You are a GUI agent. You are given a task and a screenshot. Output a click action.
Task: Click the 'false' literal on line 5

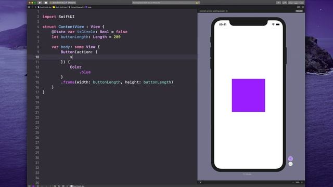(x=122, y=32)
